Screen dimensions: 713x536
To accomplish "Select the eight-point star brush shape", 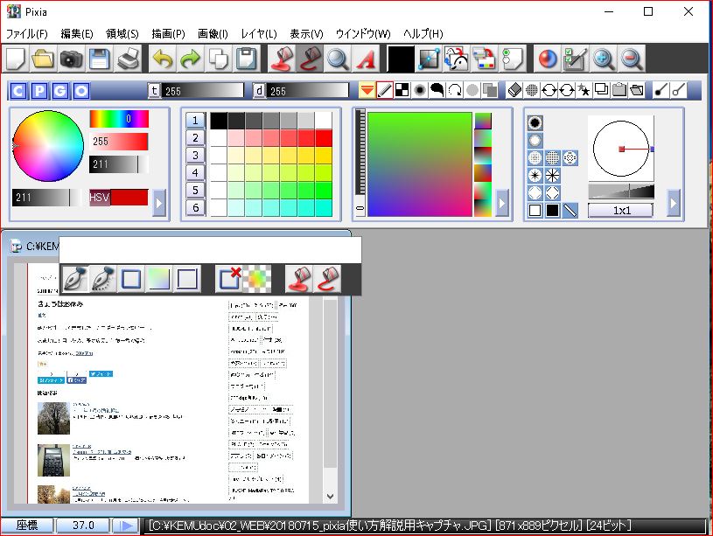I will point(553,176).
